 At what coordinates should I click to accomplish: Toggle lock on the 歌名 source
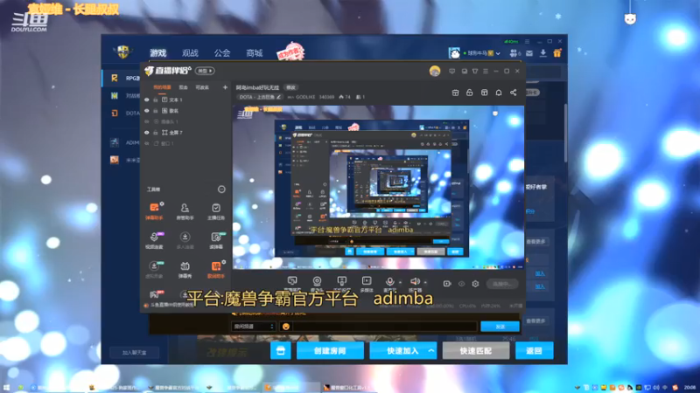(x=156, y=111)
